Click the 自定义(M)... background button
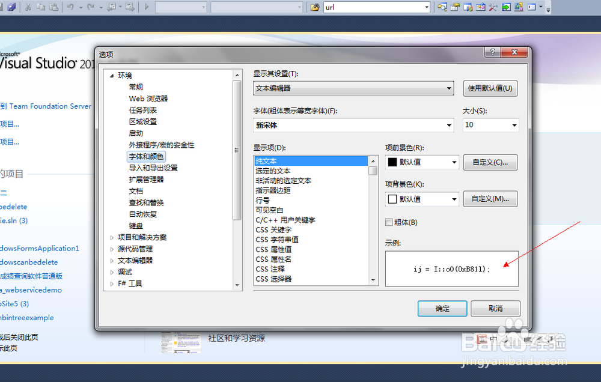The height and width of the screenshot is (382, 601). [490, 199]
